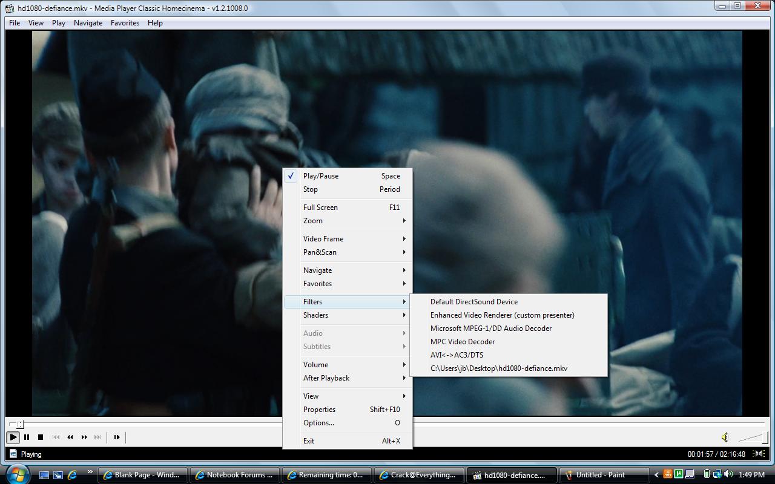
Task: Mute audio with the speaker icon
Action: click(725, 437)
